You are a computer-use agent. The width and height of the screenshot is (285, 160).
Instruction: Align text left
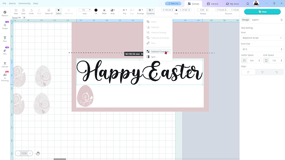tap(248, 72)
